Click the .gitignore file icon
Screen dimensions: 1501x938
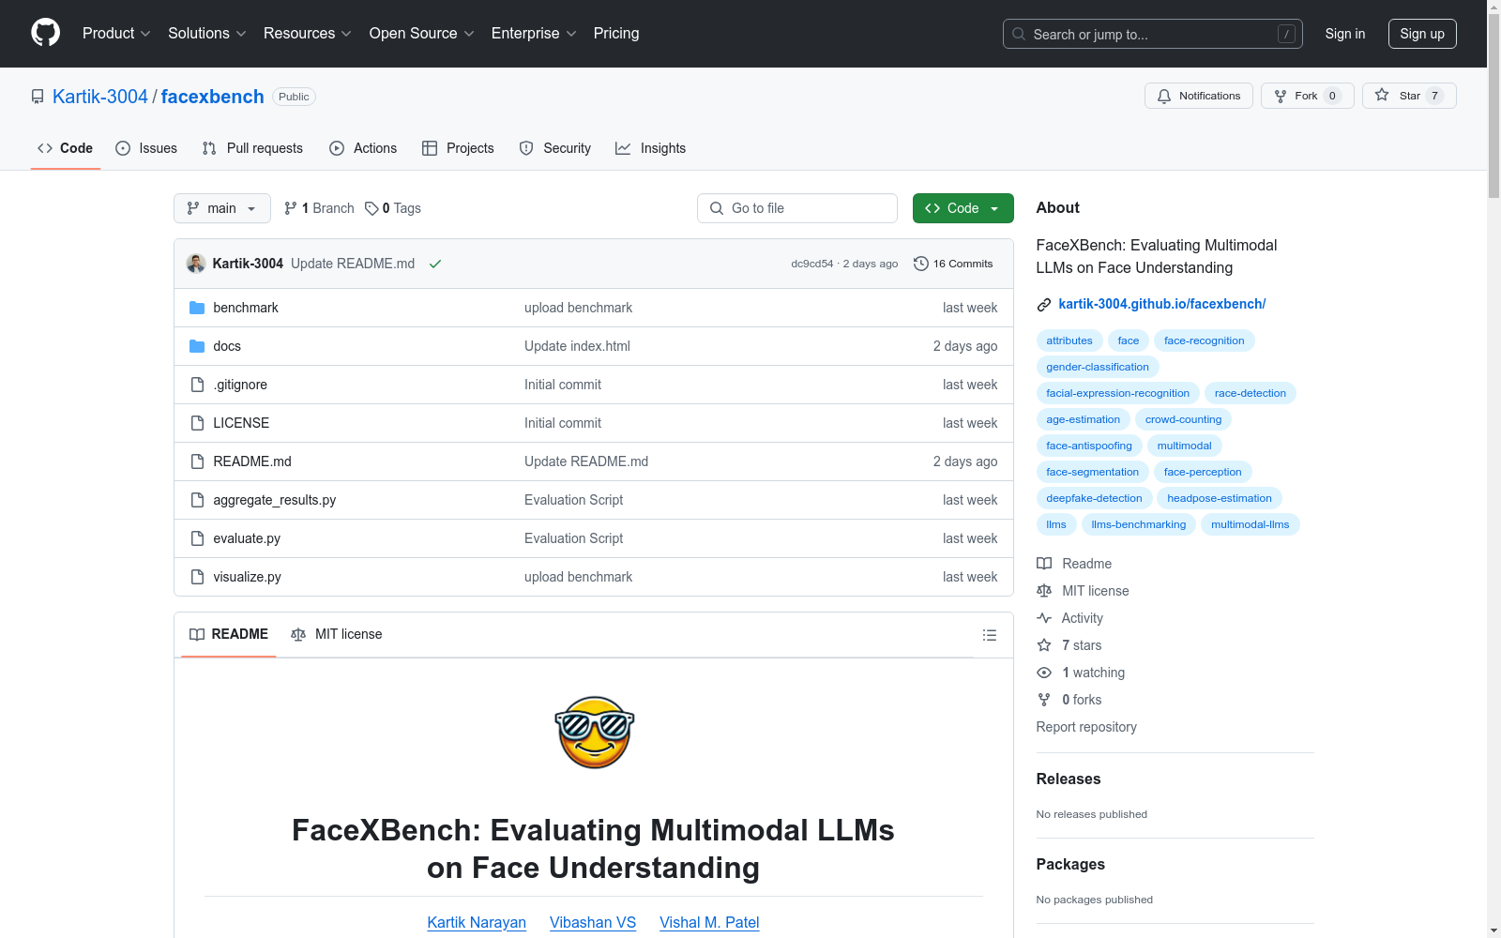pos(197,385)
